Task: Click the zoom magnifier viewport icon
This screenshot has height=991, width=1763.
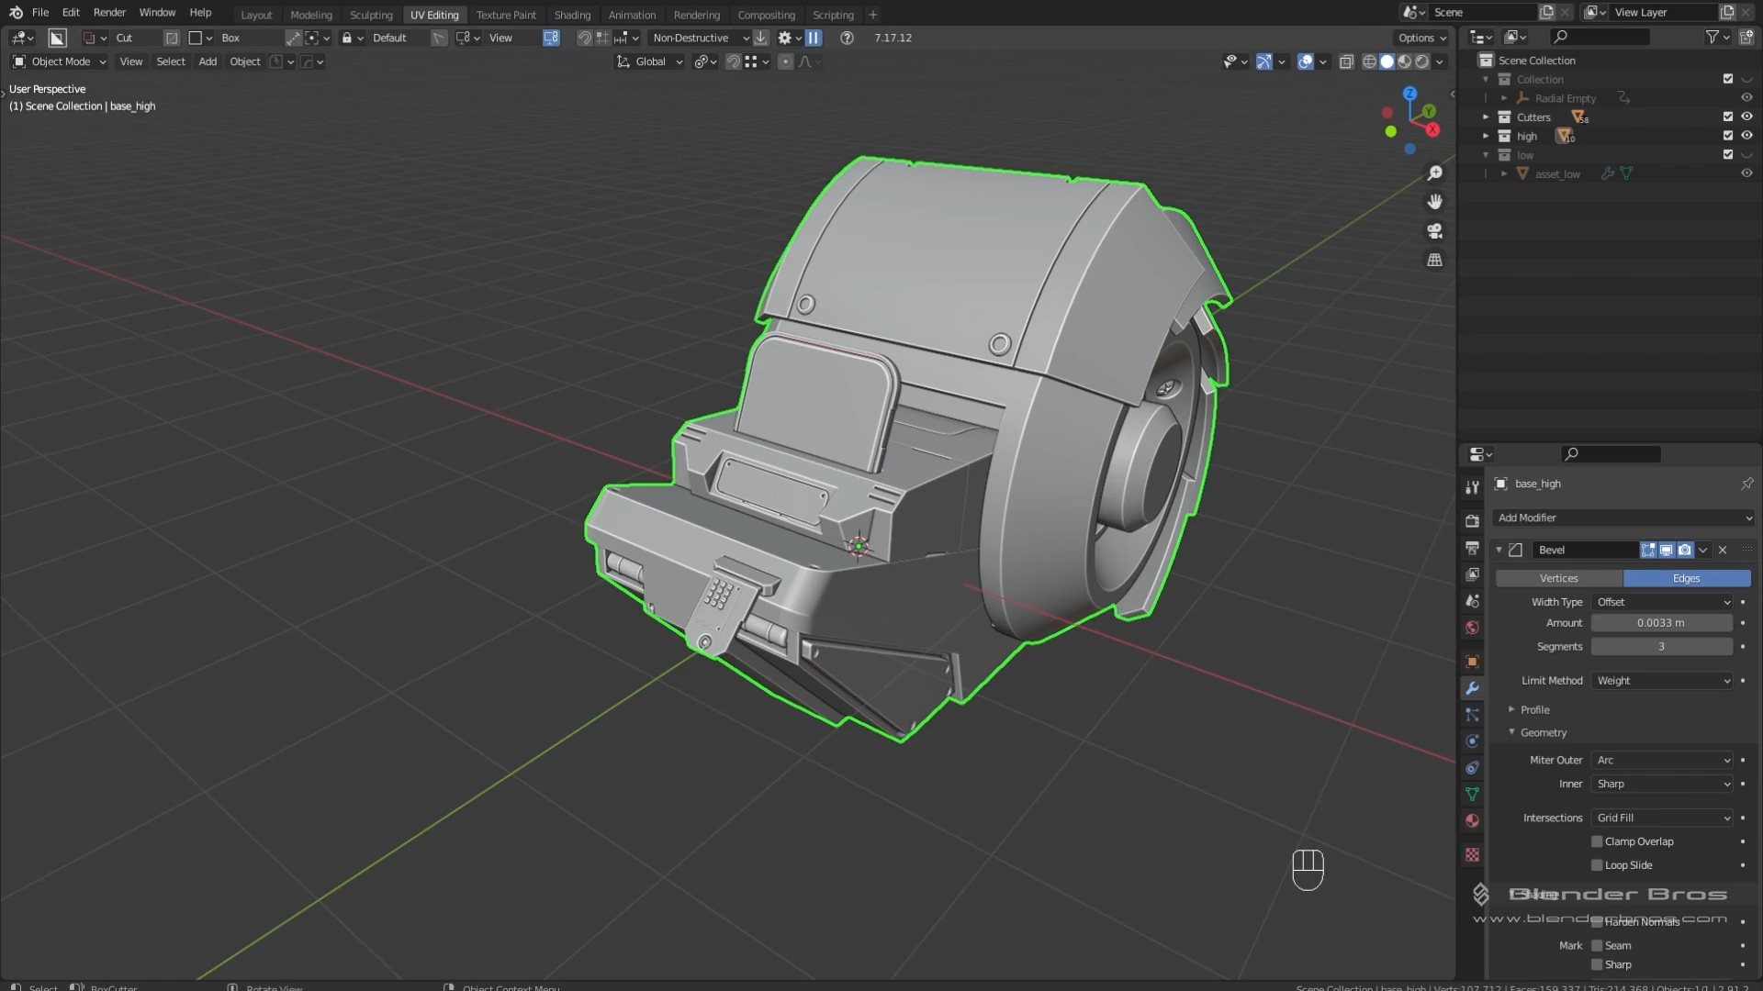Action: click(1434, 173)
